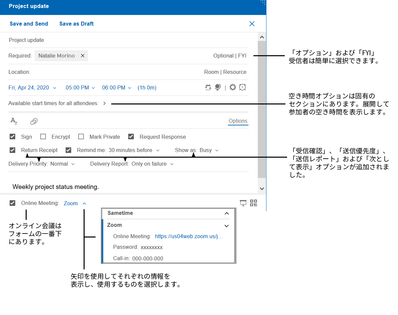The height and width of the screenshot is (315, 398).
Task: Enable the Encrypt checkbox
Action: pyautogui.click(x=43, y=136)
